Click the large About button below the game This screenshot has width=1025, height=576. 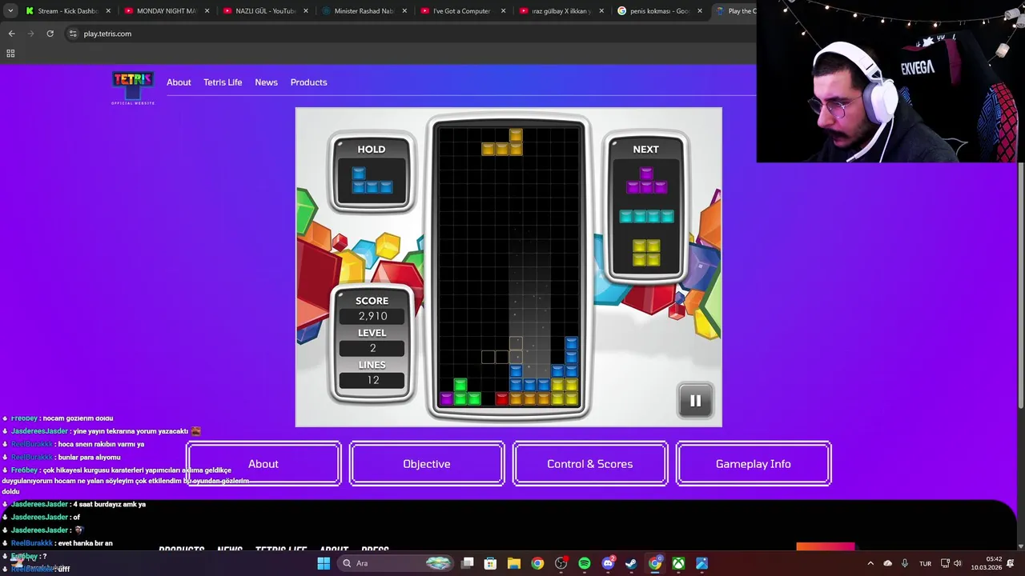coord(263,464)
